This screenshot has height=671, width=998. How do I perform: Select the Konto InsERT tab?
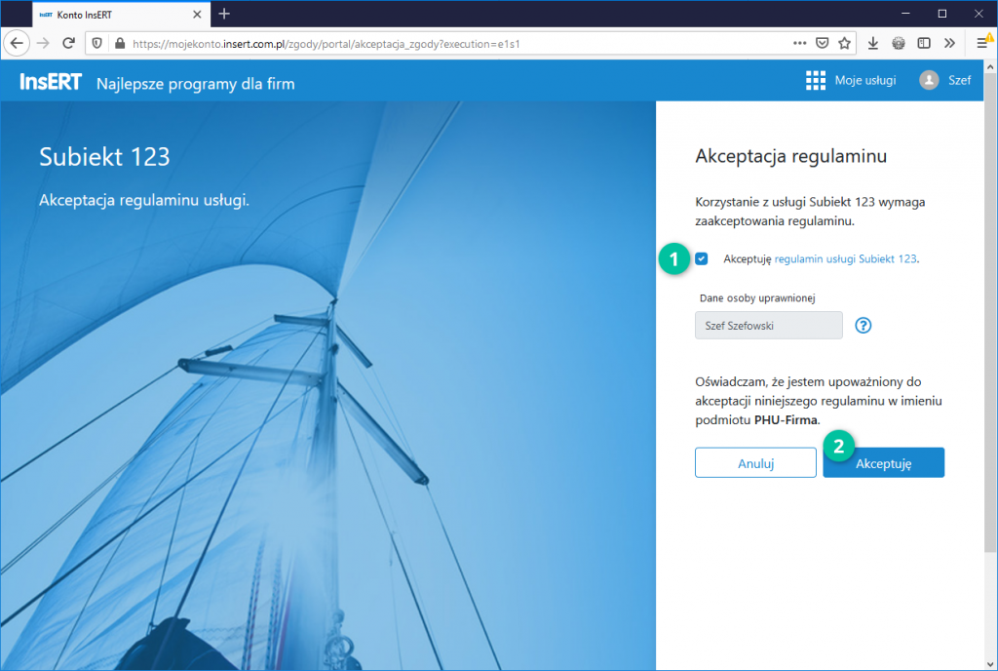click(121, 14)
